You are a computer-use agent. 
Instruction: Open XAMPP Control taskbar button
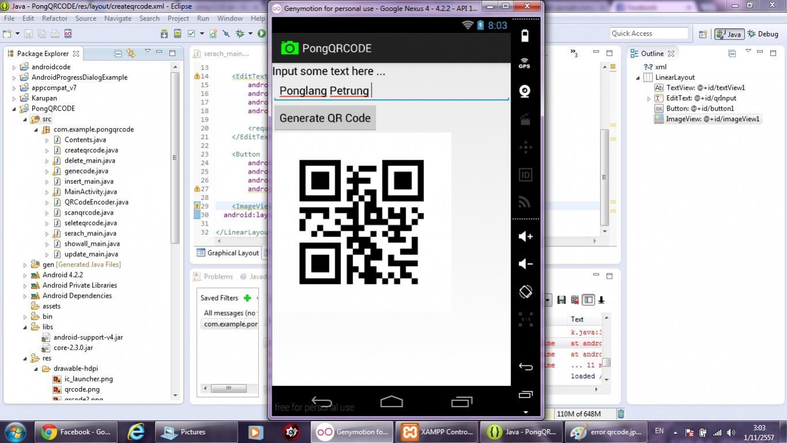click(437, 431)
